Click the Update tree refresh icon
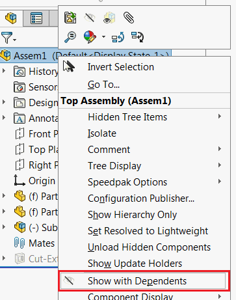 (x=137, y=37)
